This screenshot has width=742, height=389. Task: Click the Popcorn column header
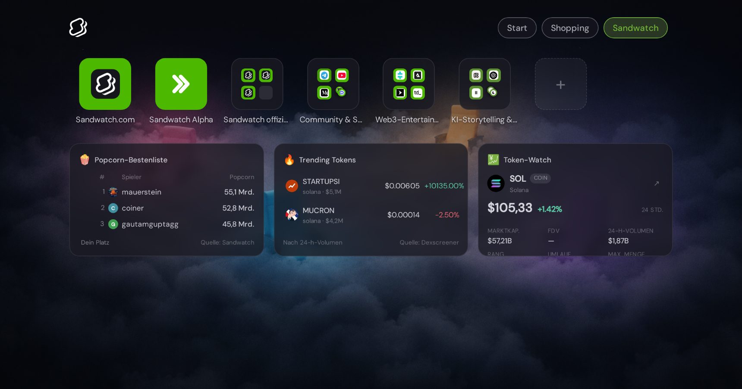[x=242, y=177]
